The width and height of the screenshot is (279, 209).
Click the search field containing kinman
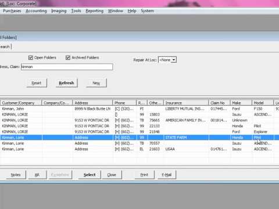(67, 67)
